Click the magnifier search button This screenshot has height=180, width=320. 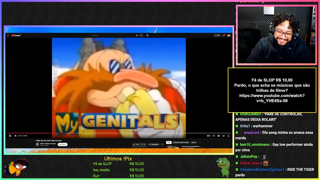(141, 35)
